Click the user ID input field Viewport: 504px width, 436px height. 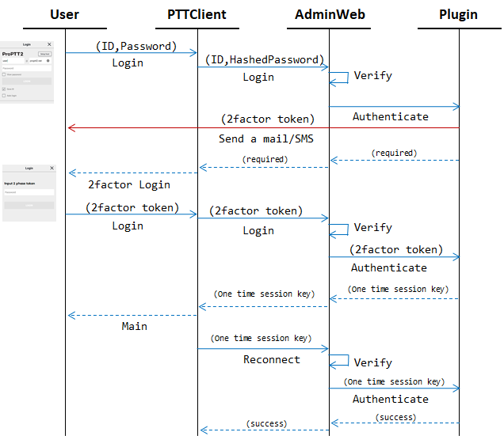(x=12, y=60)
